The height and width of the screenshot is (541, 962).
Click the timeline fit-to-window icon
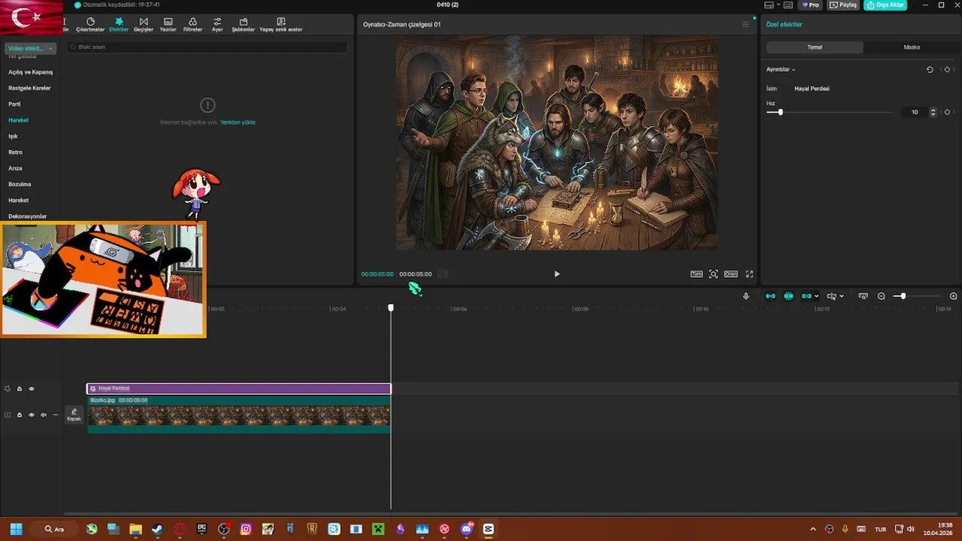863,296
